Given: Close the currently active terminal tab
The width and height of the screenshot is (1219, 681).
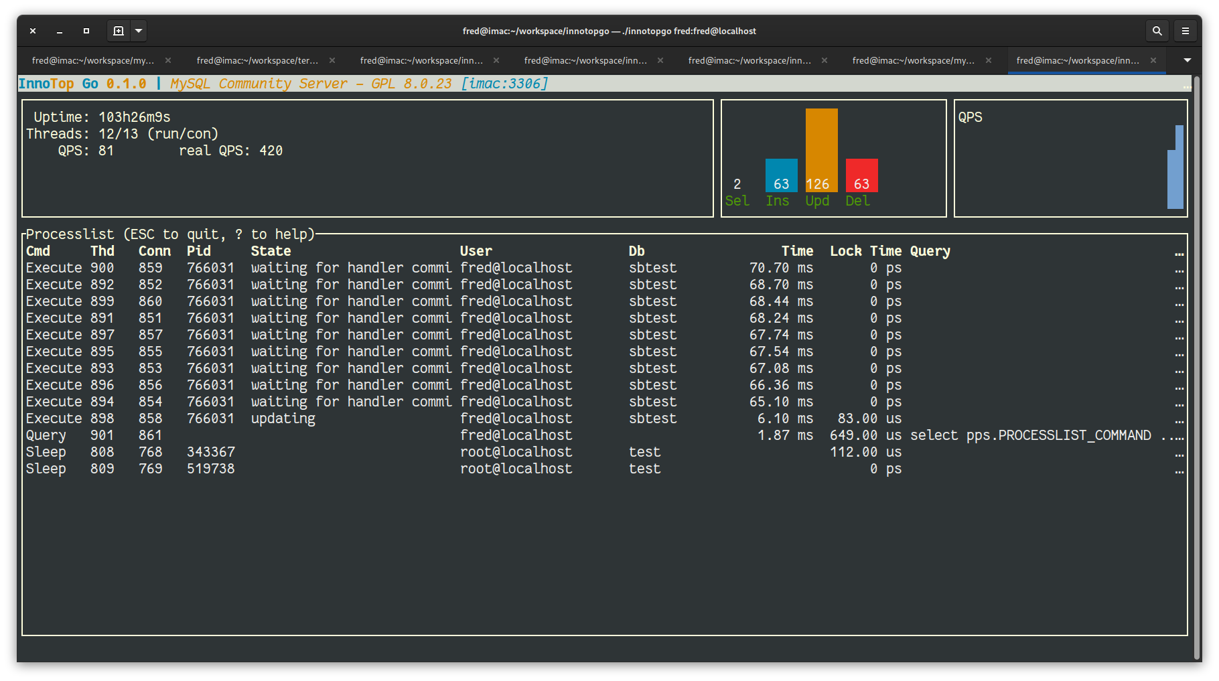Looking at the screenshot, I should pyautogui.click(x=1154, y=60).
